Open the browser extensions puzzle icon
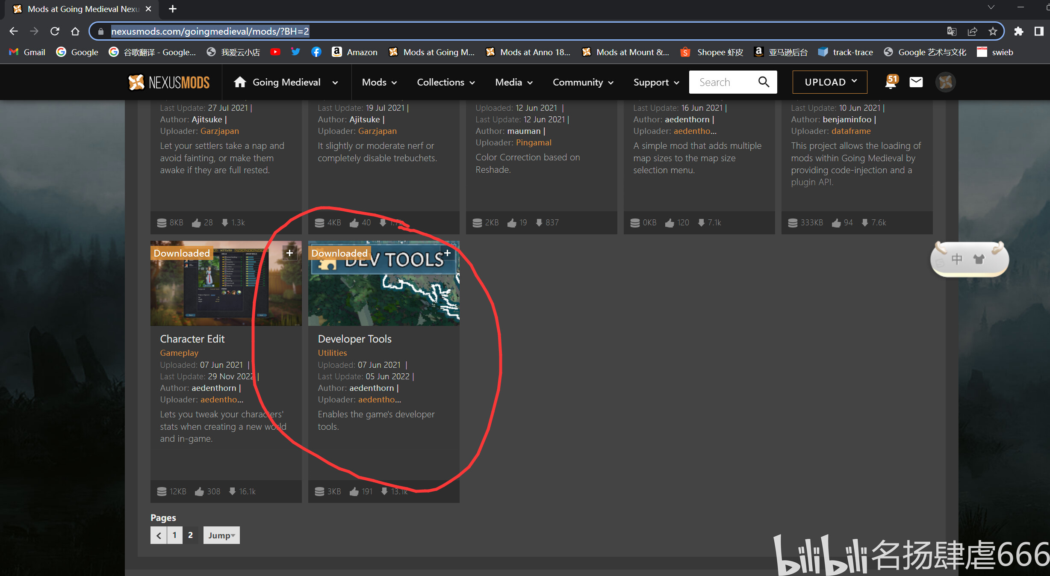The height and width of the screenshot is (576, 1050). click(x=1019, y=31)
